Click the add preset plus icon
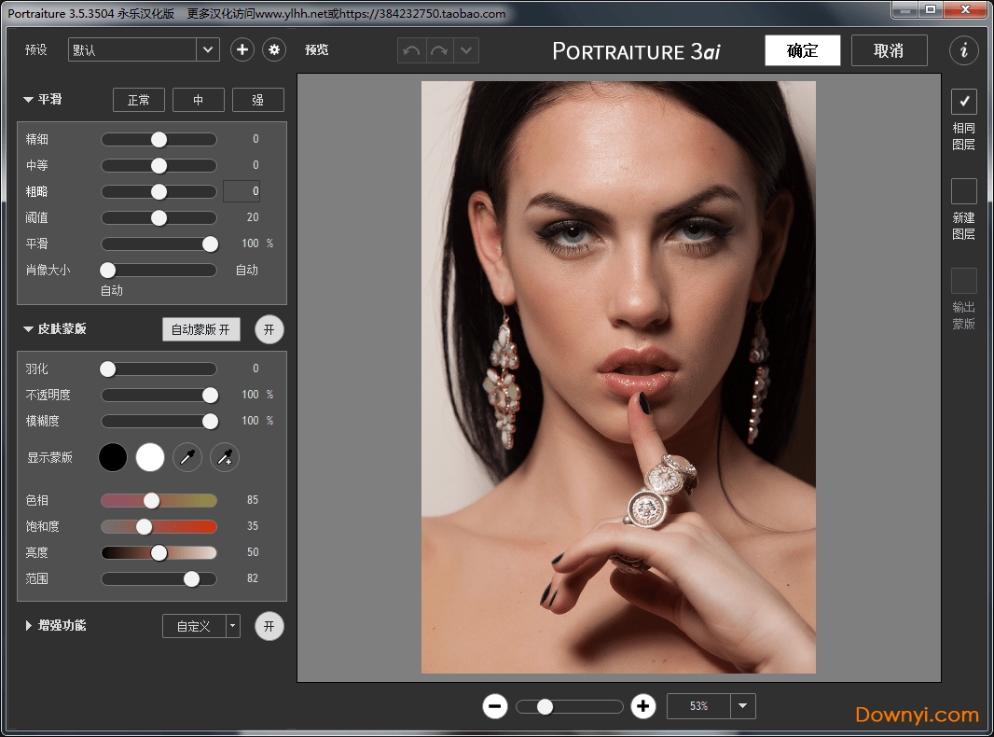Screen dimensions: 994x737 click(x=242, y=49)
